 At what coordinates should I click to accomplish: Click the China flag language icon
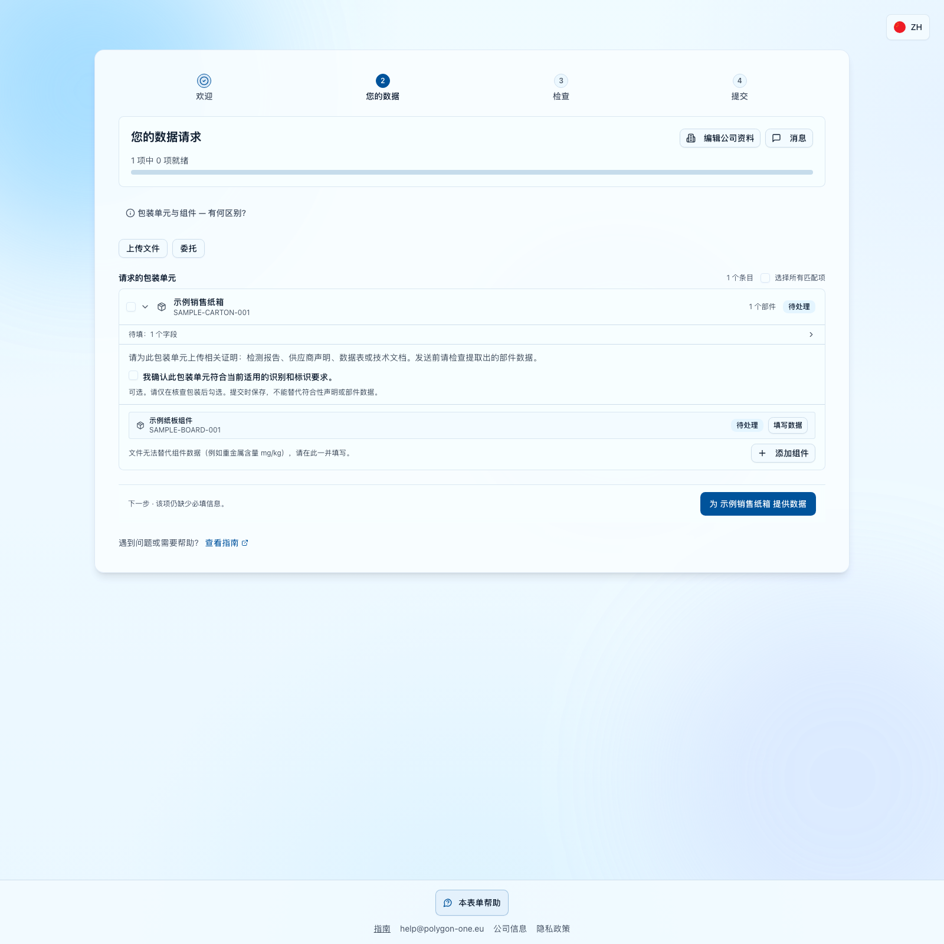900,27
